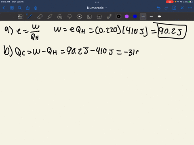194x145 pixels.
Task: Select the zoom window tool
Action: pos(20,17)
